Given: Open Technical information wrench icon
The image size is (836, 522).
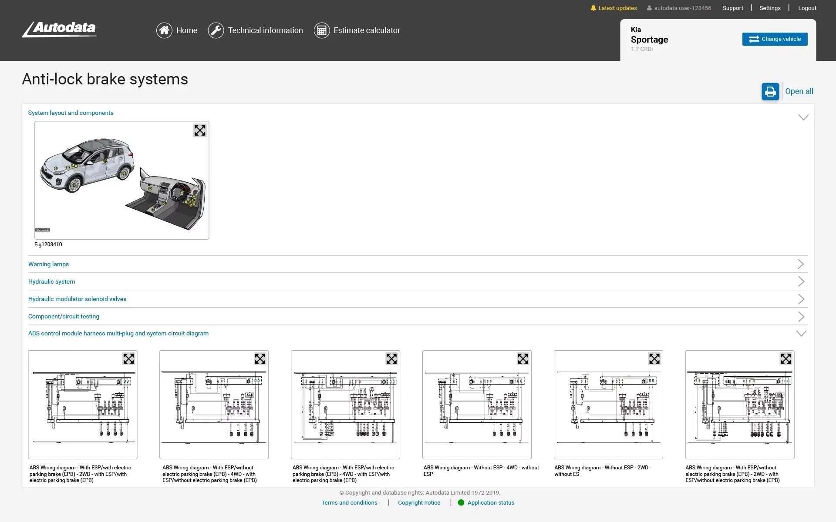Looking at the screenshot, I should 216,30.
